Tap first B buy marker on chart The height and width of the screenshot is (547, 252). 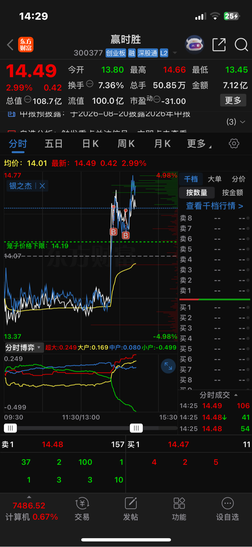click(x=114, y=232)
